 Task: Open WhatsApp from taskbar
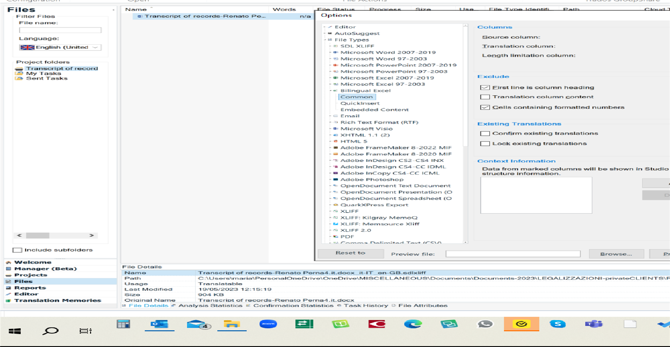[485, 324]
